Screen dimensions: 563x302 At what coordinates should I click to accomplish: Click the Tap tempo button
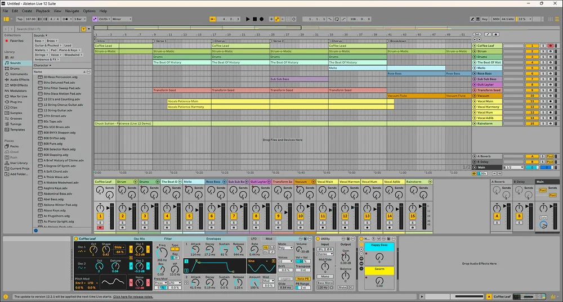click(x=20, y=19)
